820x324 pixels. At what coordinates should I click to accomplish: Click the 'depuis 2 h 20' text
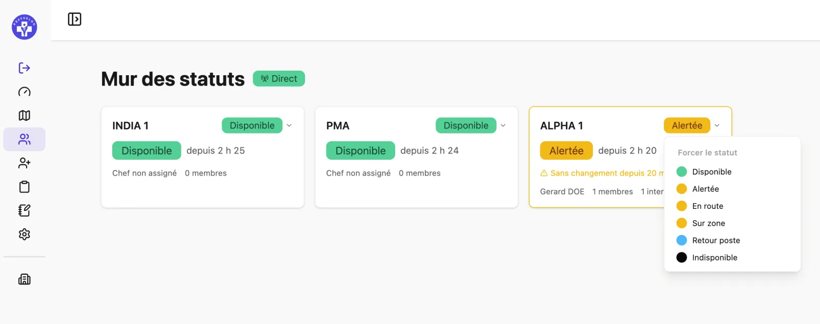pyautogui.click(x=627, y=150)
